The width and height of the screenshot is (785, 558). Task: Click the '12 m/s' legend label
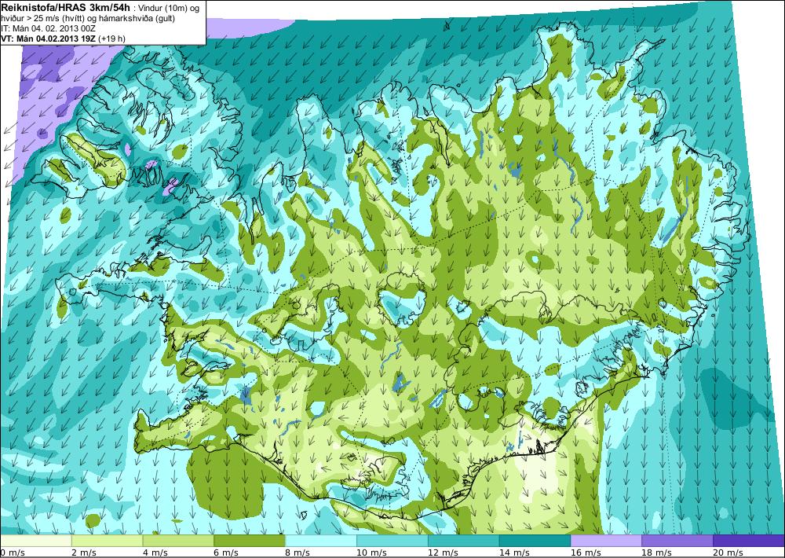[443, 552]
